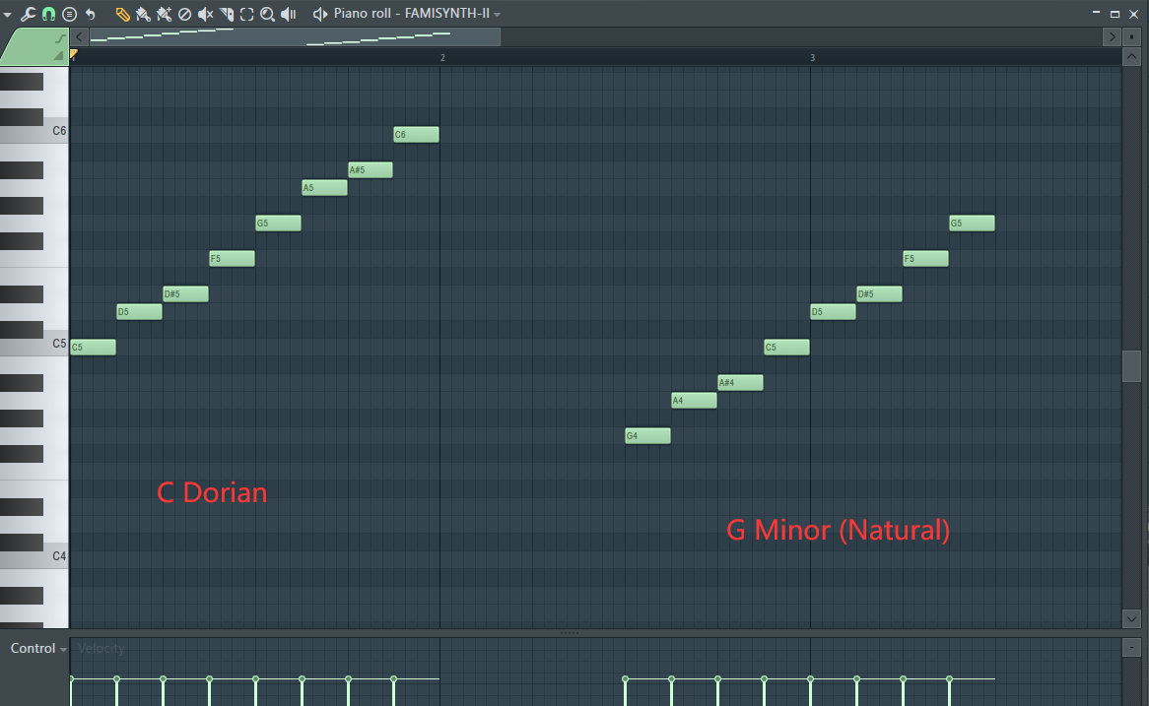1149x706 pixels.
Task: Click the timeline at bar 3 marker
Action: pos(811,58)
